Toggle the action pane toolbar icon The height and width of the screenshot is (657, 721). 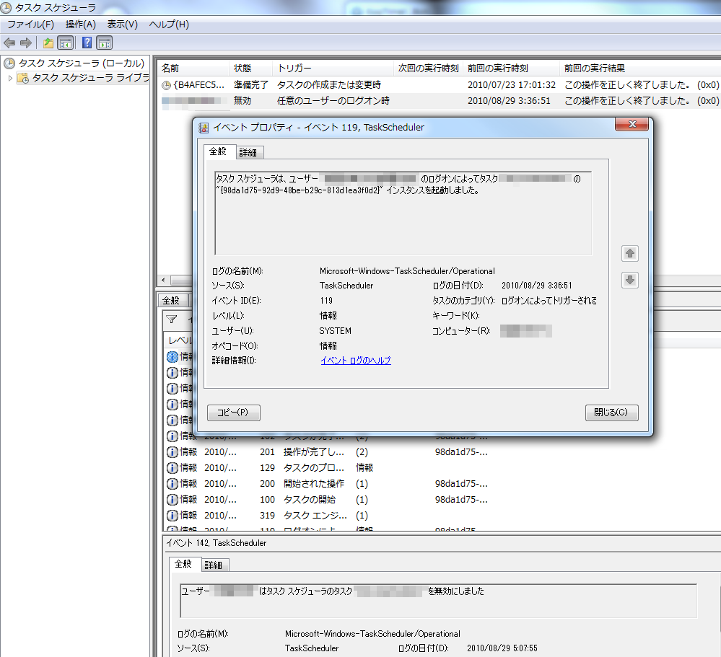(x=105, y=43)
